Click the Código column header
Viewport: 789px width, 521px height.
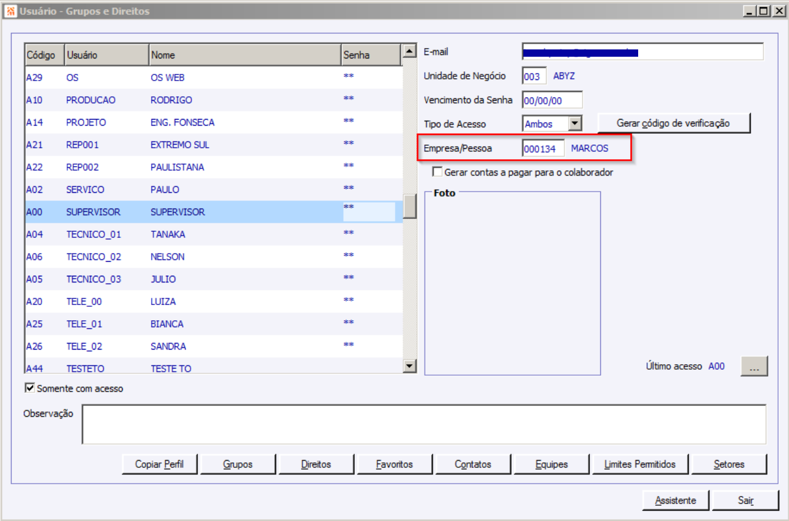[45, 55]
